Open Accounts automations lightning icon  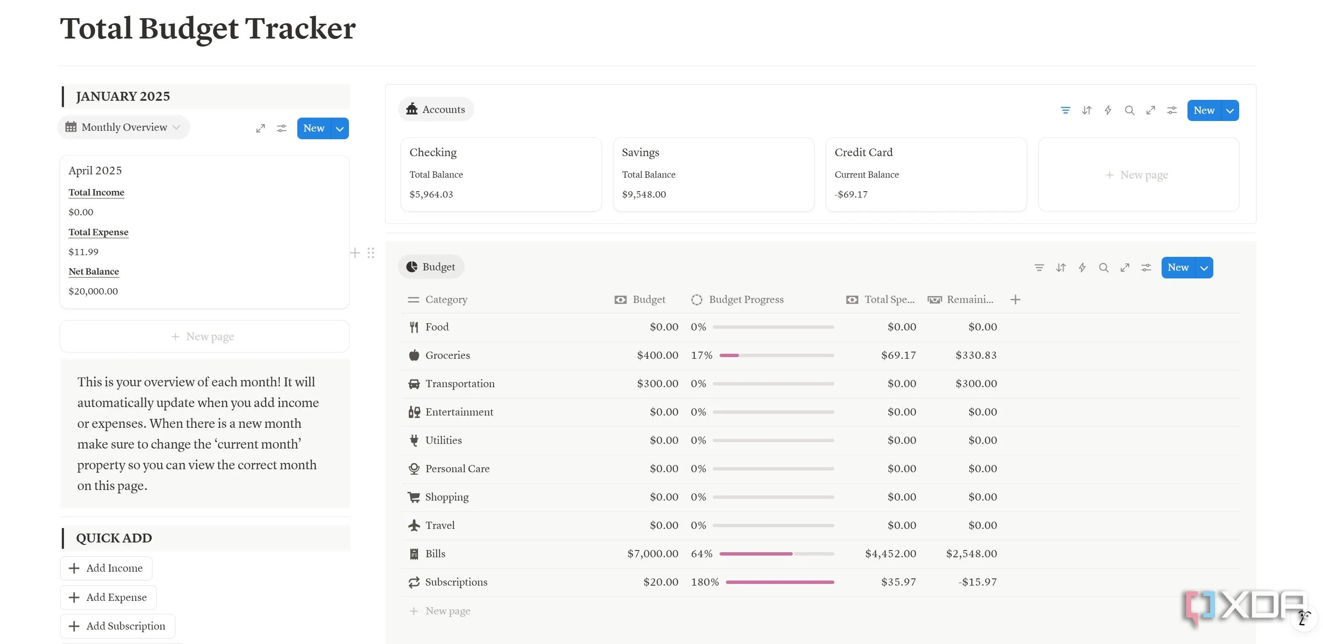click(x=1108, y=110)
